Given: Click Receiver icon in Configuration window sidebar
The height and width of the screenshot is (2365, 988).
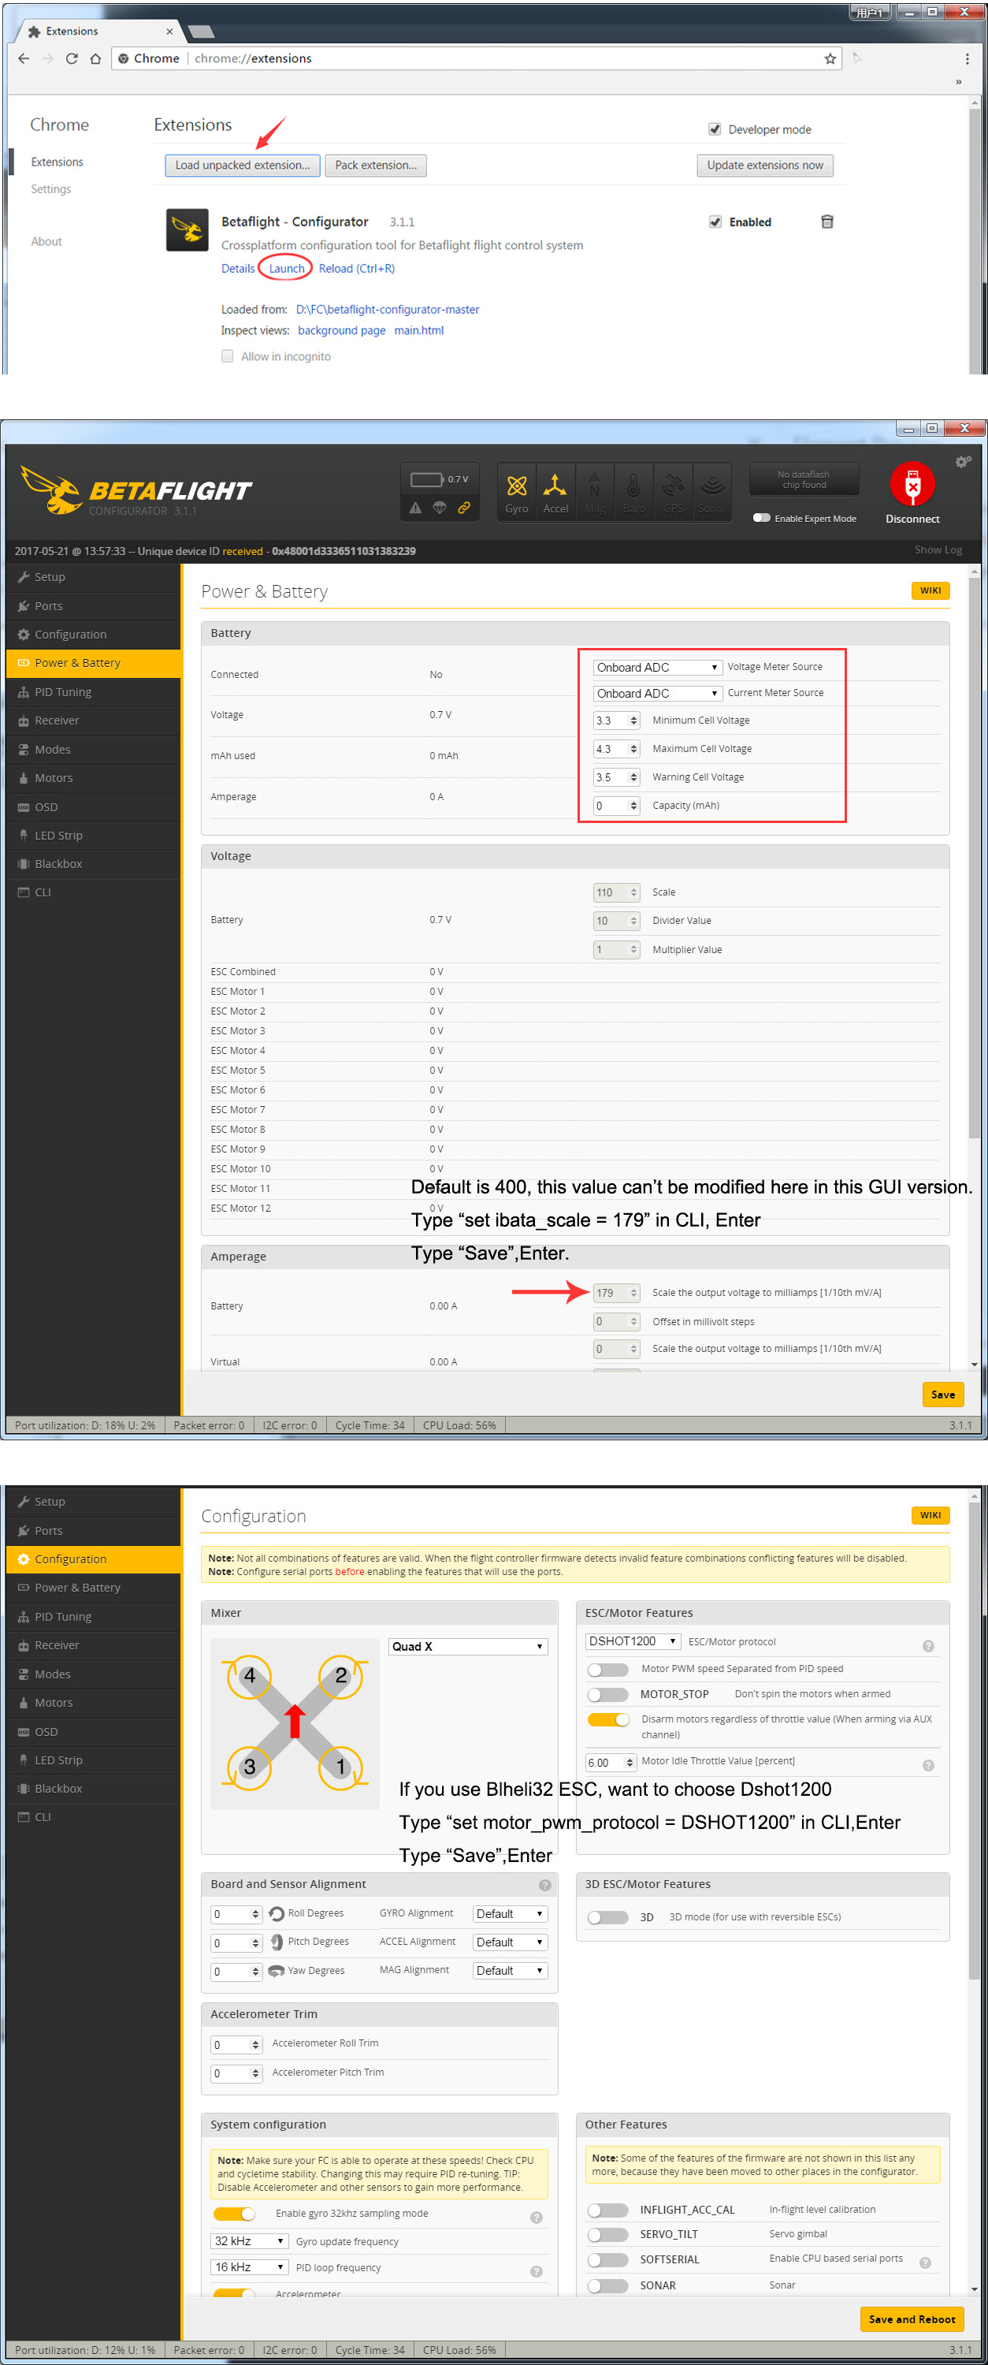Looking at the screenshot, I should (24, 1645).
